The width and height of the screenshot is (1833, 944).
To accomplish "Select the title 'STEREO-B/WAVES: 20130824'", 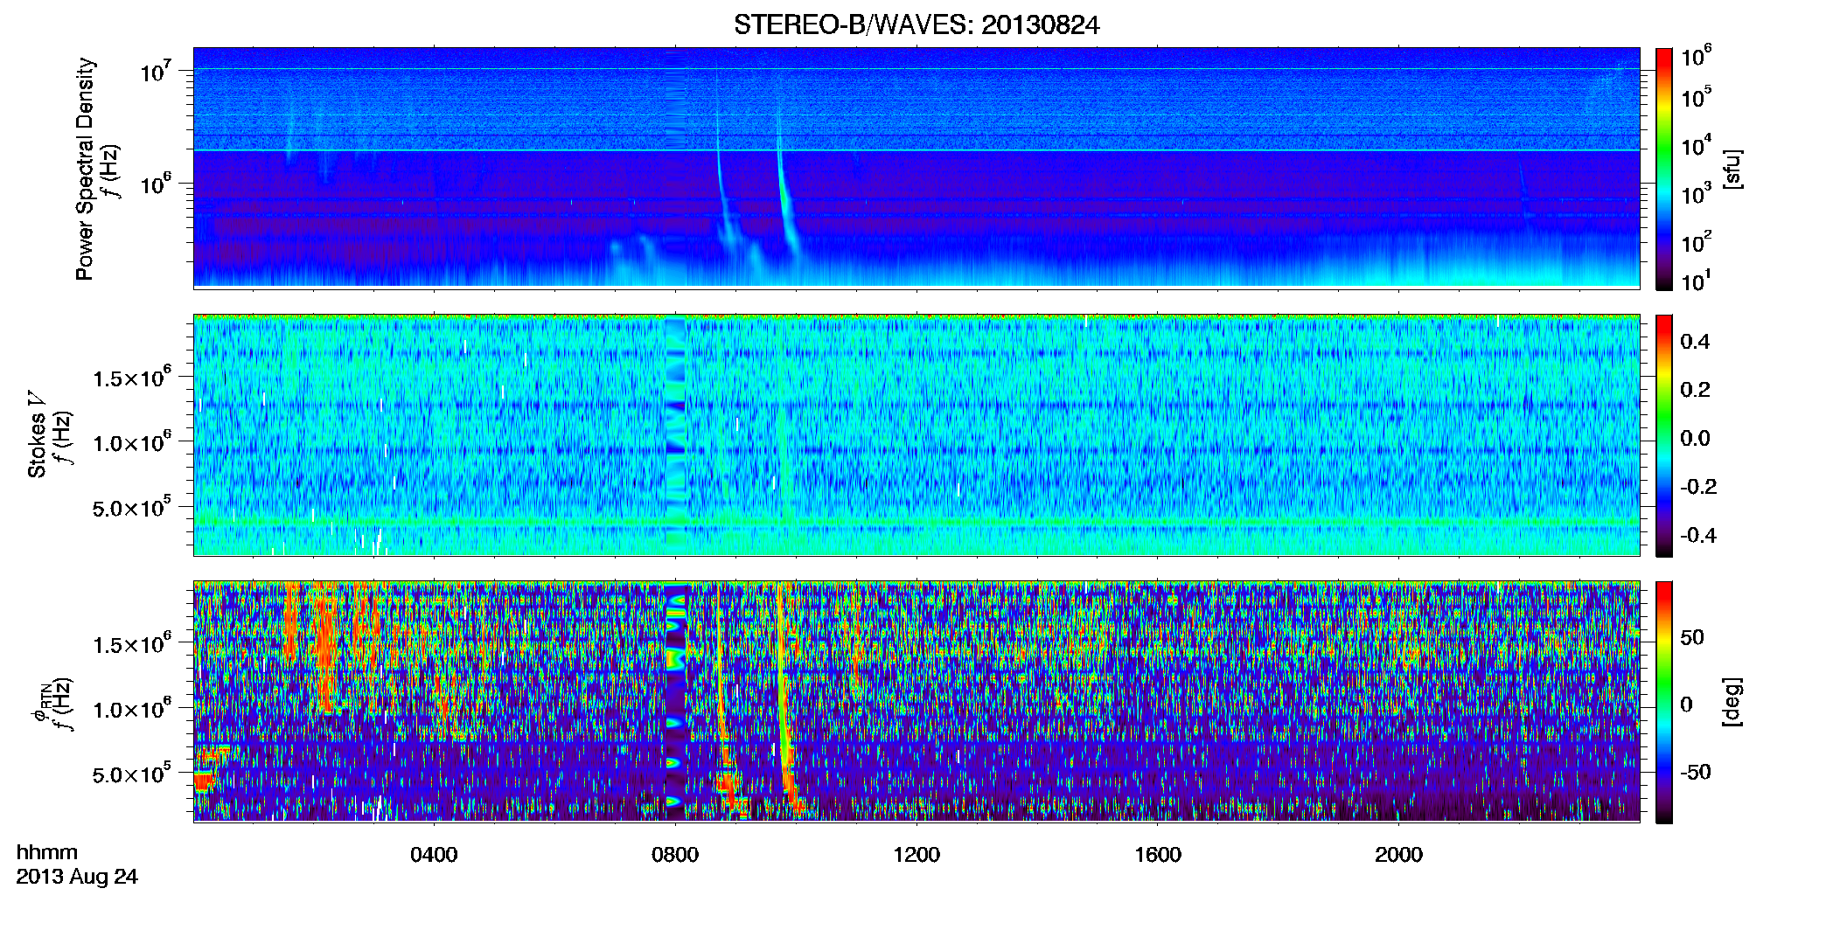I will click(x=916, y=25).
